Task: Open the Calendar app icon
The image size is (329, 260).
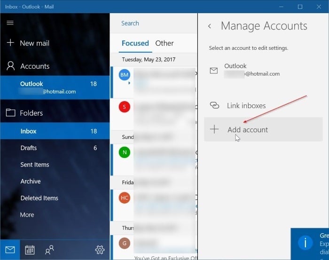Action: click(x=30, y=250)
